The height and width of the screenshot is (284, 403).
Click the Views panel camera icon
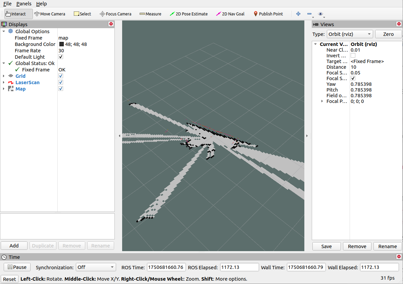pos(315,24)
